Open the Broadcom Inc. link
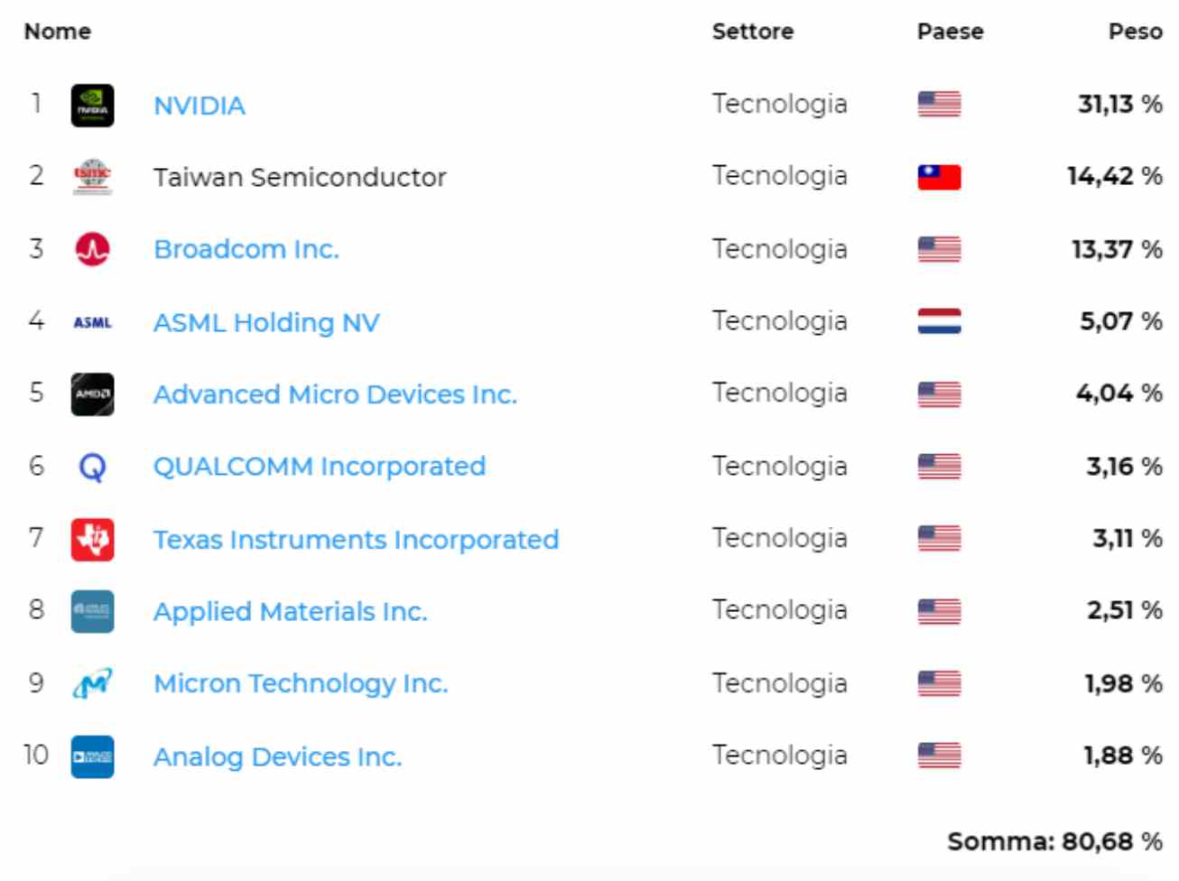1179x881 pixels. coord(246,249)
